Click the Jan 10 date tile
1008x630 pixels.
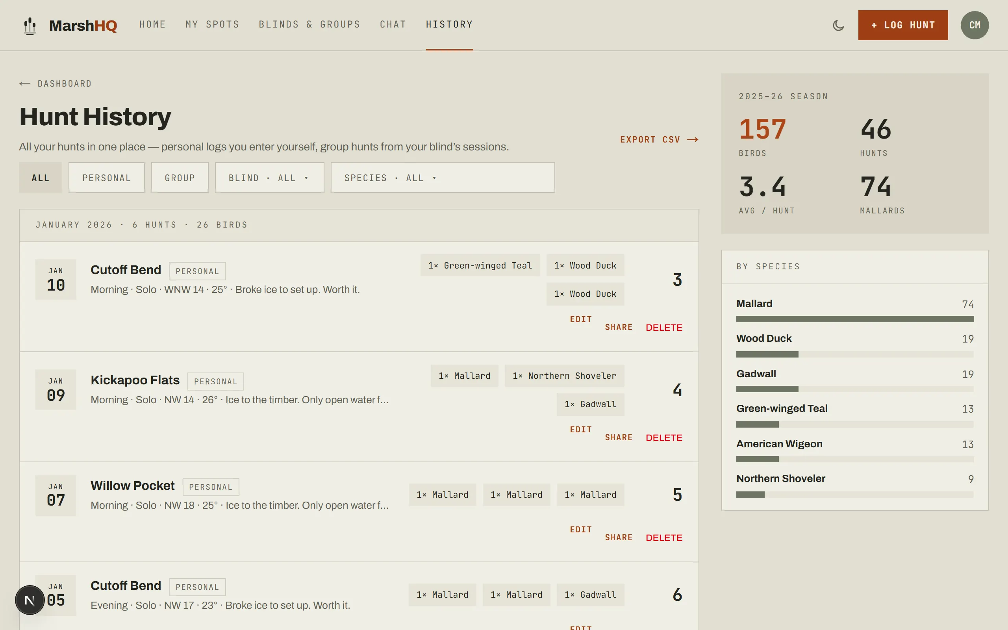tap(56, 279)
